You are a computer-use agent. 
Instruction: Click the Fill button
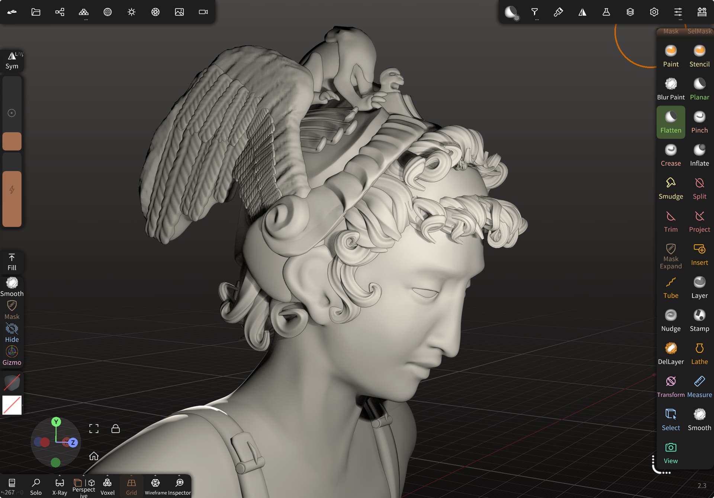[12, 262]
